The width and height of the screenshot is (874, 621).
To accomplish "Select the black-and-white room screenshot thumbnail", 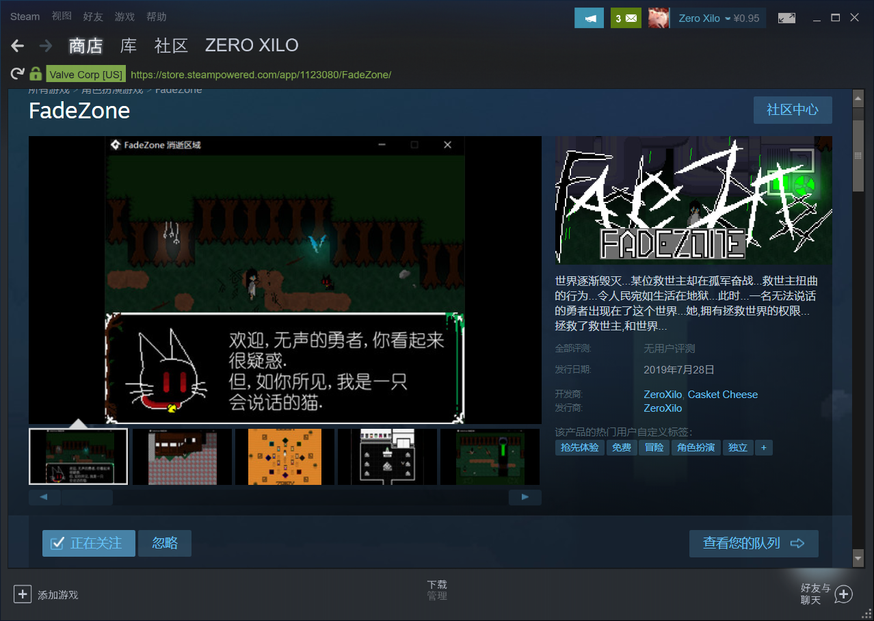I will (387, 456).
